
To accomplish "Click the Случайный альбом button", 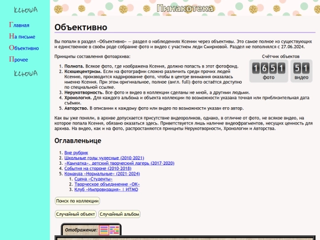I will pos(119,215).
